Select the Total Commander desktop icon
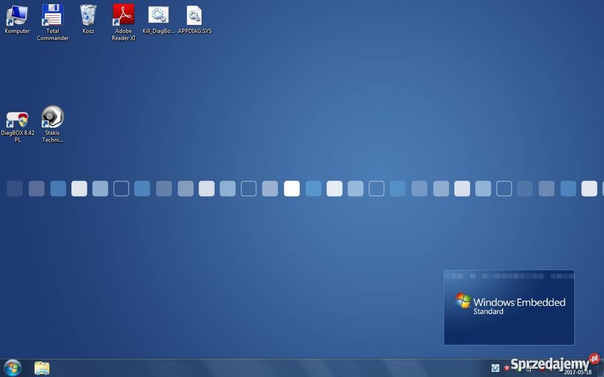The image size is (604, 377). (52, 14)
